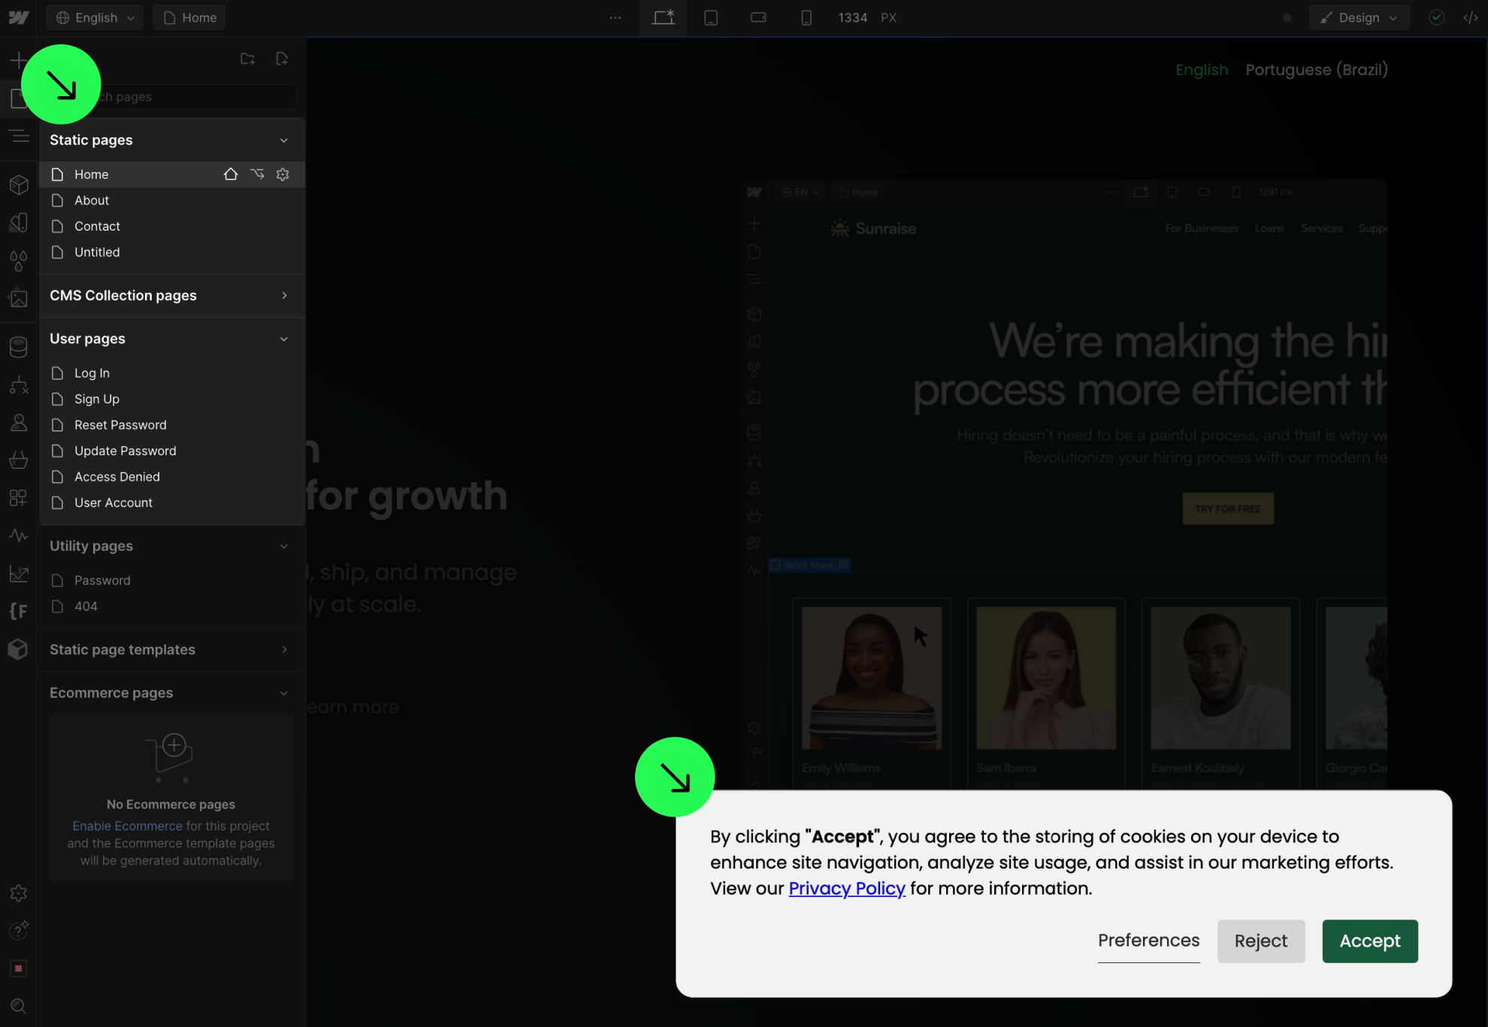Open the site Settings gear in sidebar
Screen dimensions: 1488x1027
pyautogui.click(x=19, y=893)
